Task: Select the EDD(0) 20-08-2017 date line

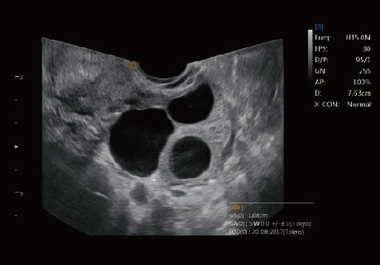Action: click(x=267, y=232)
